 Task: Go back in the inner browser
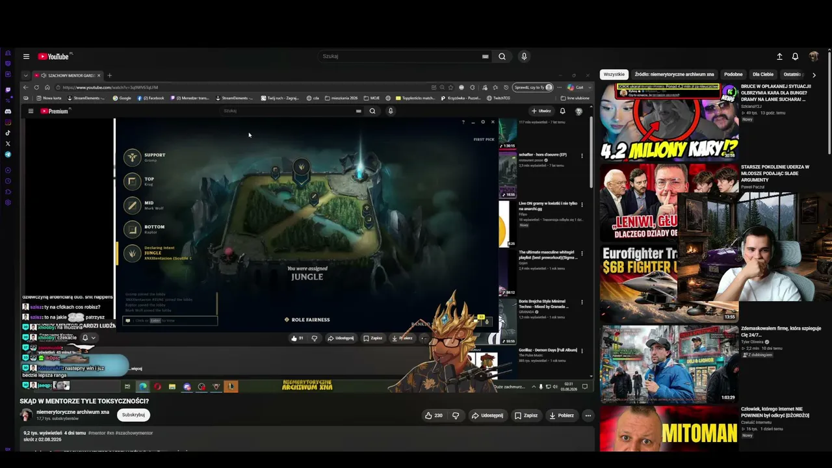click(x=26, y=87)
